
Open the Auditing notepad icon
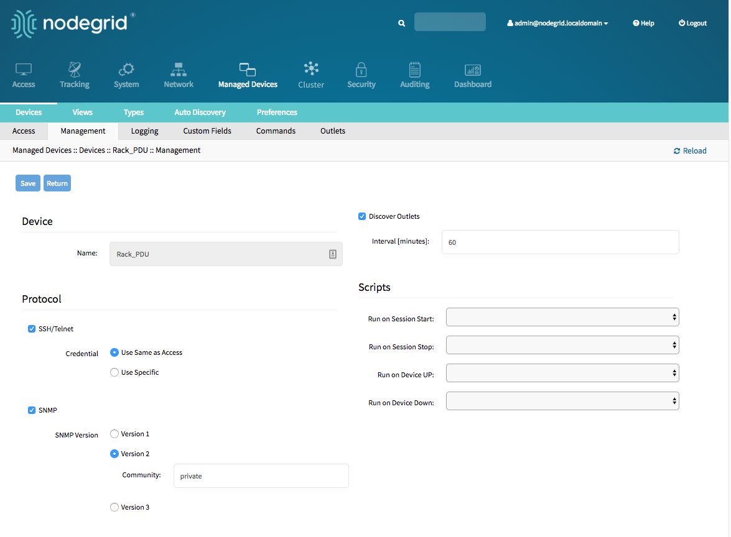pyautogui.click(x=415, y=70)
